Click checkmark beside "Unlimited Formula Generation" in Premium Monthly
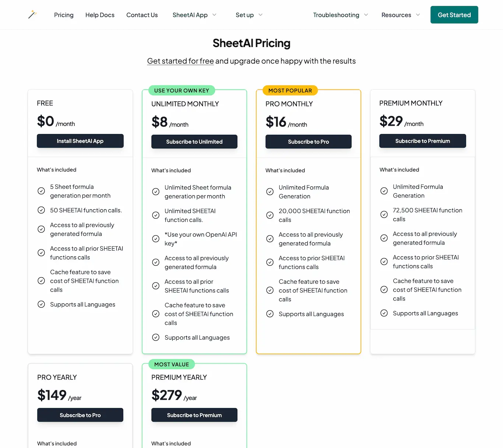 point(384,191)
